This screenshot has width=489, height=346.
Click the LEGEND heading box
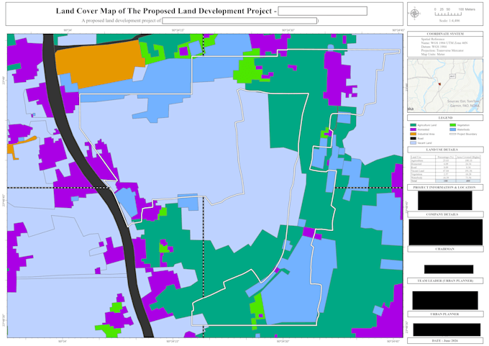pyautogui.click(x=445, y=118)
